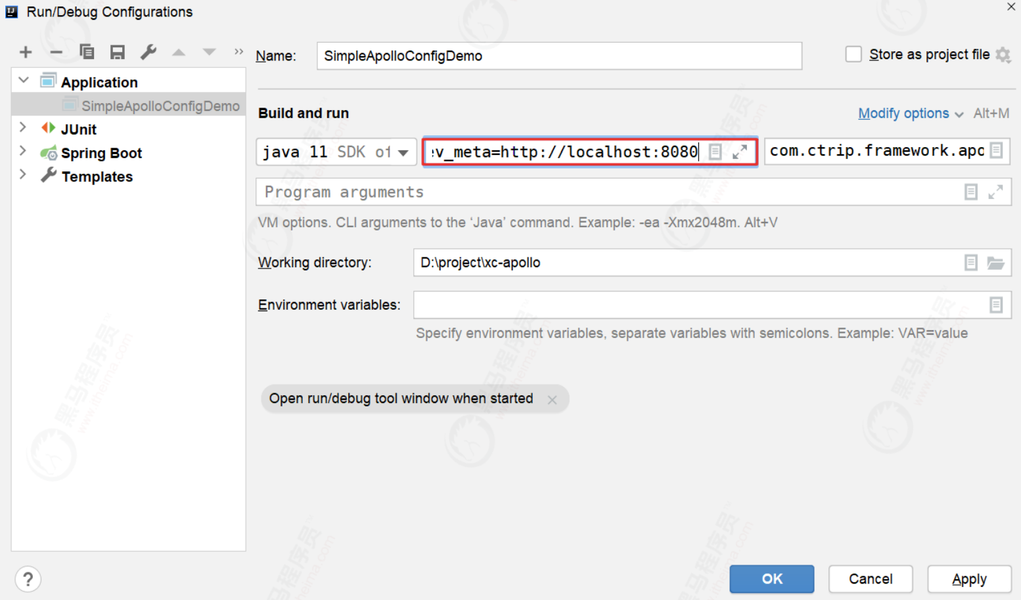Image resolution: width=1021 pixels, height=600 pixels.
Task: Select the JUnit tree label
Action: click(79, 129)
